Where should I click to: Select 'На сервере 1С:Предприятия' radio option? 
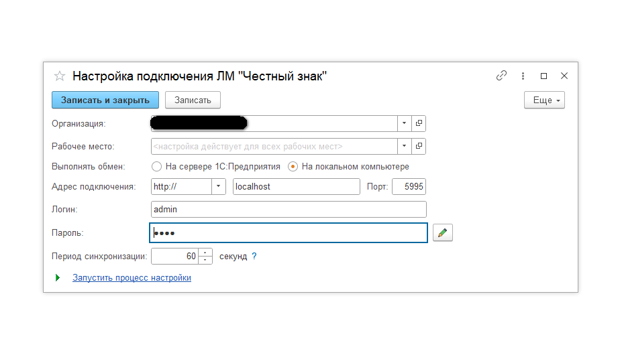click(x=157, y=166)
